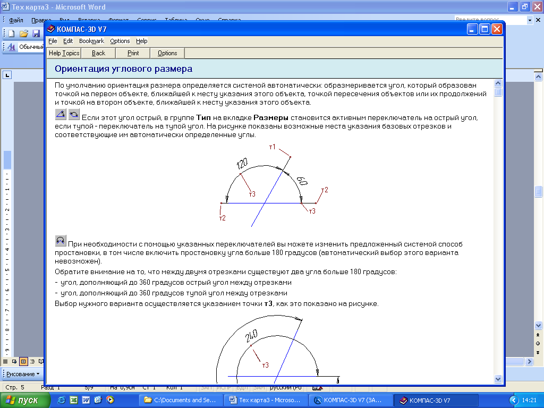This screenshot has height=408, width=544.
Task: Click the ИСПР indicator in Word status bar
Action: [224, 387]
